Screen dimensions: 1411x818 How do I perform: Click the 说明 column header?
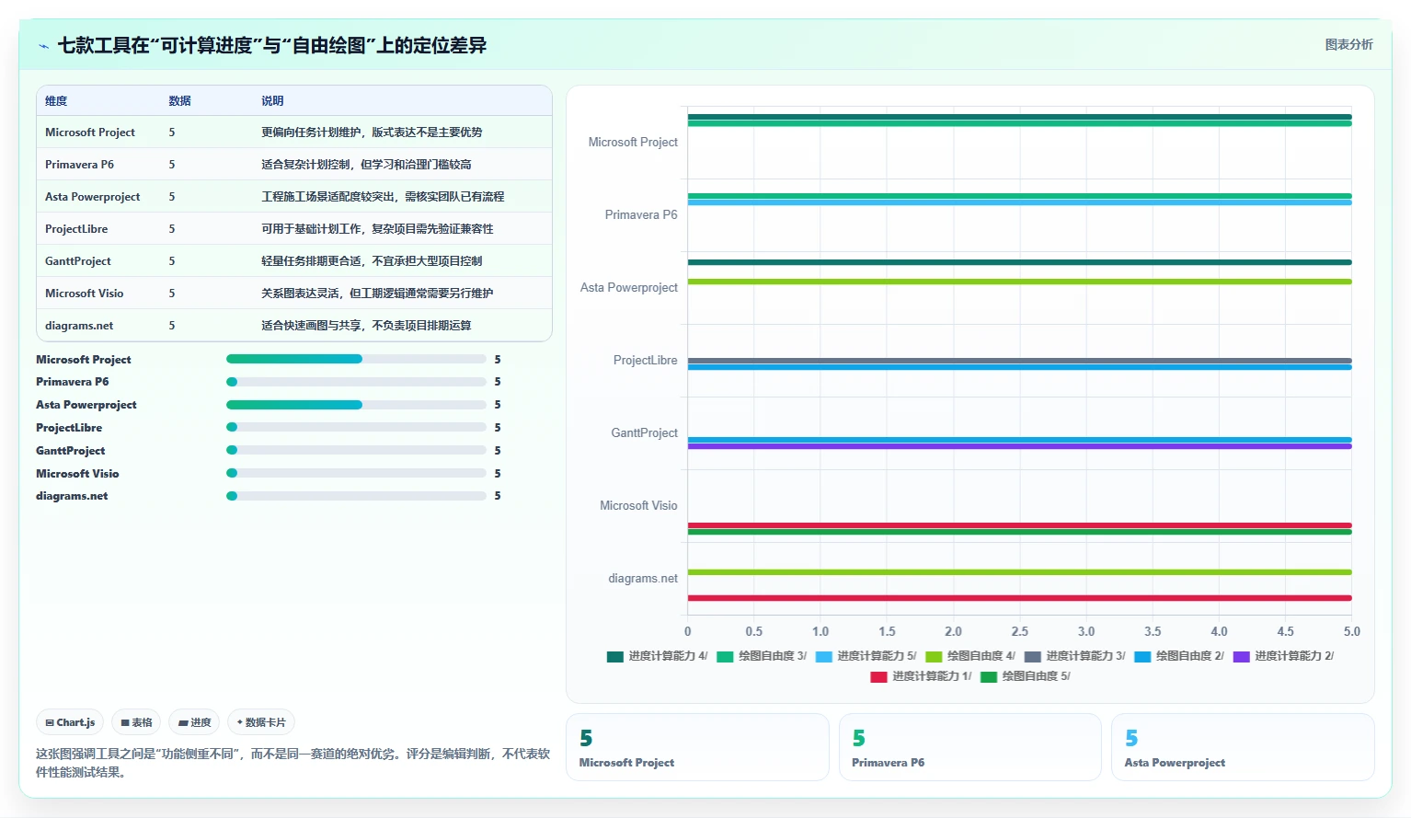(x=272, y=101)
